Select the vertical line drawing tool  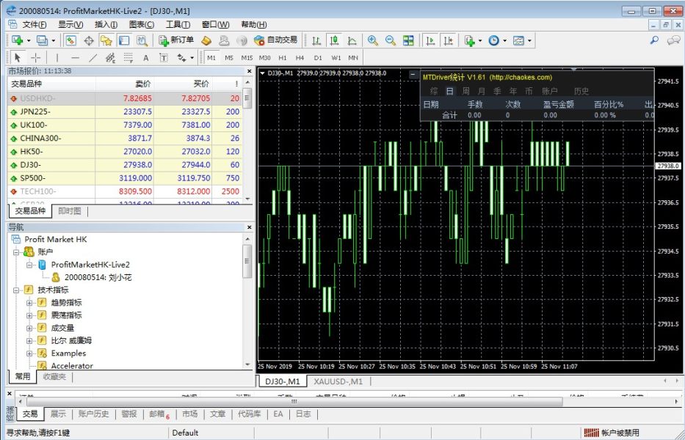(x=57, y=58)
